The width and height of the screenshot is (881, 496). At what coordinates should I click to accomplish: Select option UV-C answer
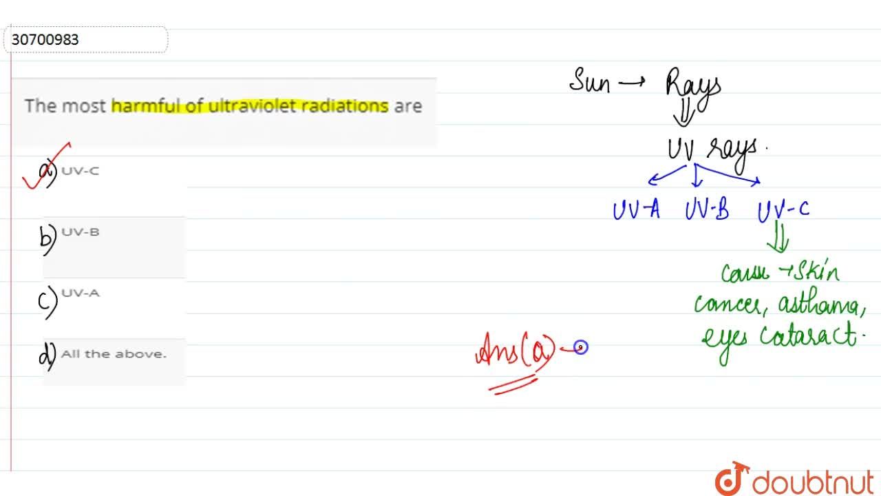(x=80, y=172)
